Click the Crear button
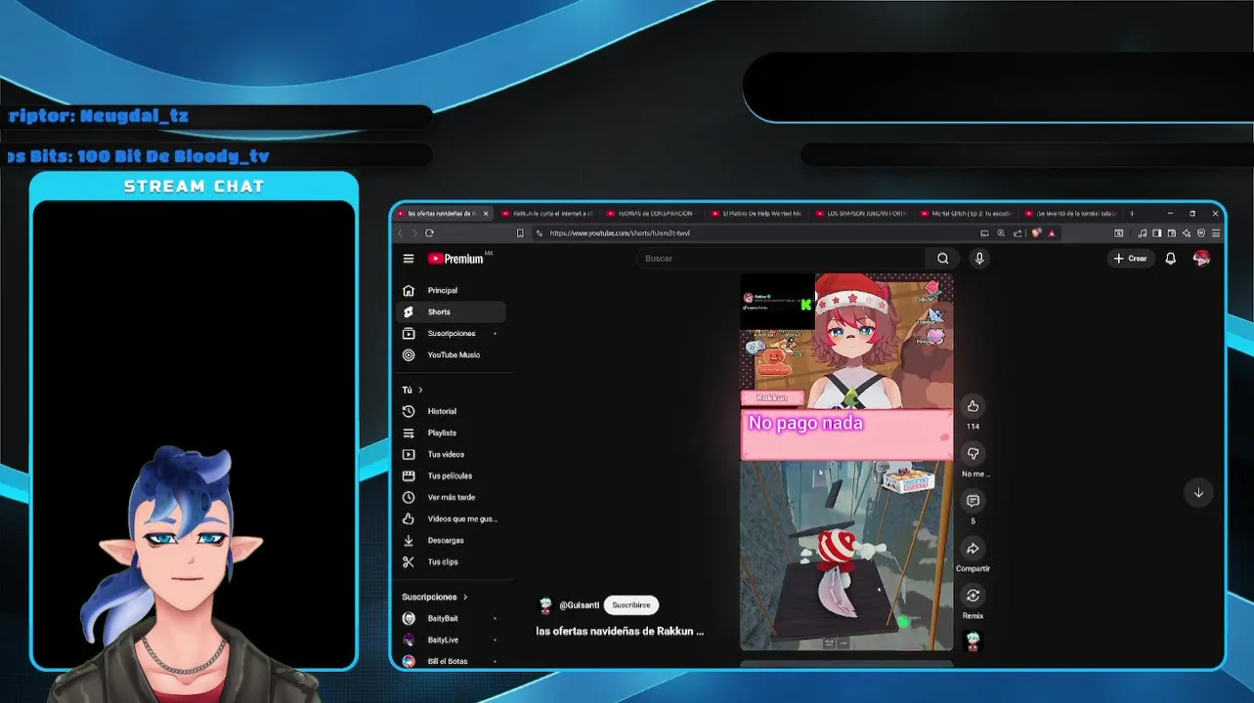Viewport: 1254px width, 703px height. [x=1131, y=259]
